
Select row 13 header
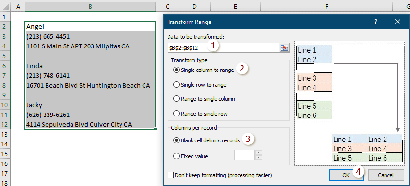[x=5, y=134]
